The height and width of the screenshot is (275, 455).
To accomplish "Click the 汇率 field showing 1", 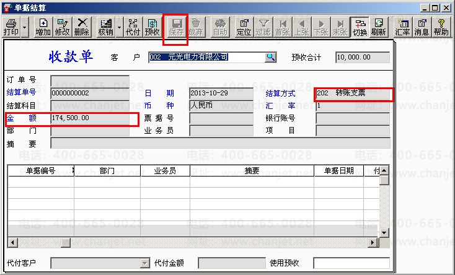I will [353, 105].
